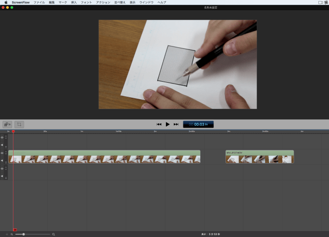Click the red playhead marker on the ruler
The width and height of the screenshot is (329, 237).
pyautogui.click(x=13, y=132)
